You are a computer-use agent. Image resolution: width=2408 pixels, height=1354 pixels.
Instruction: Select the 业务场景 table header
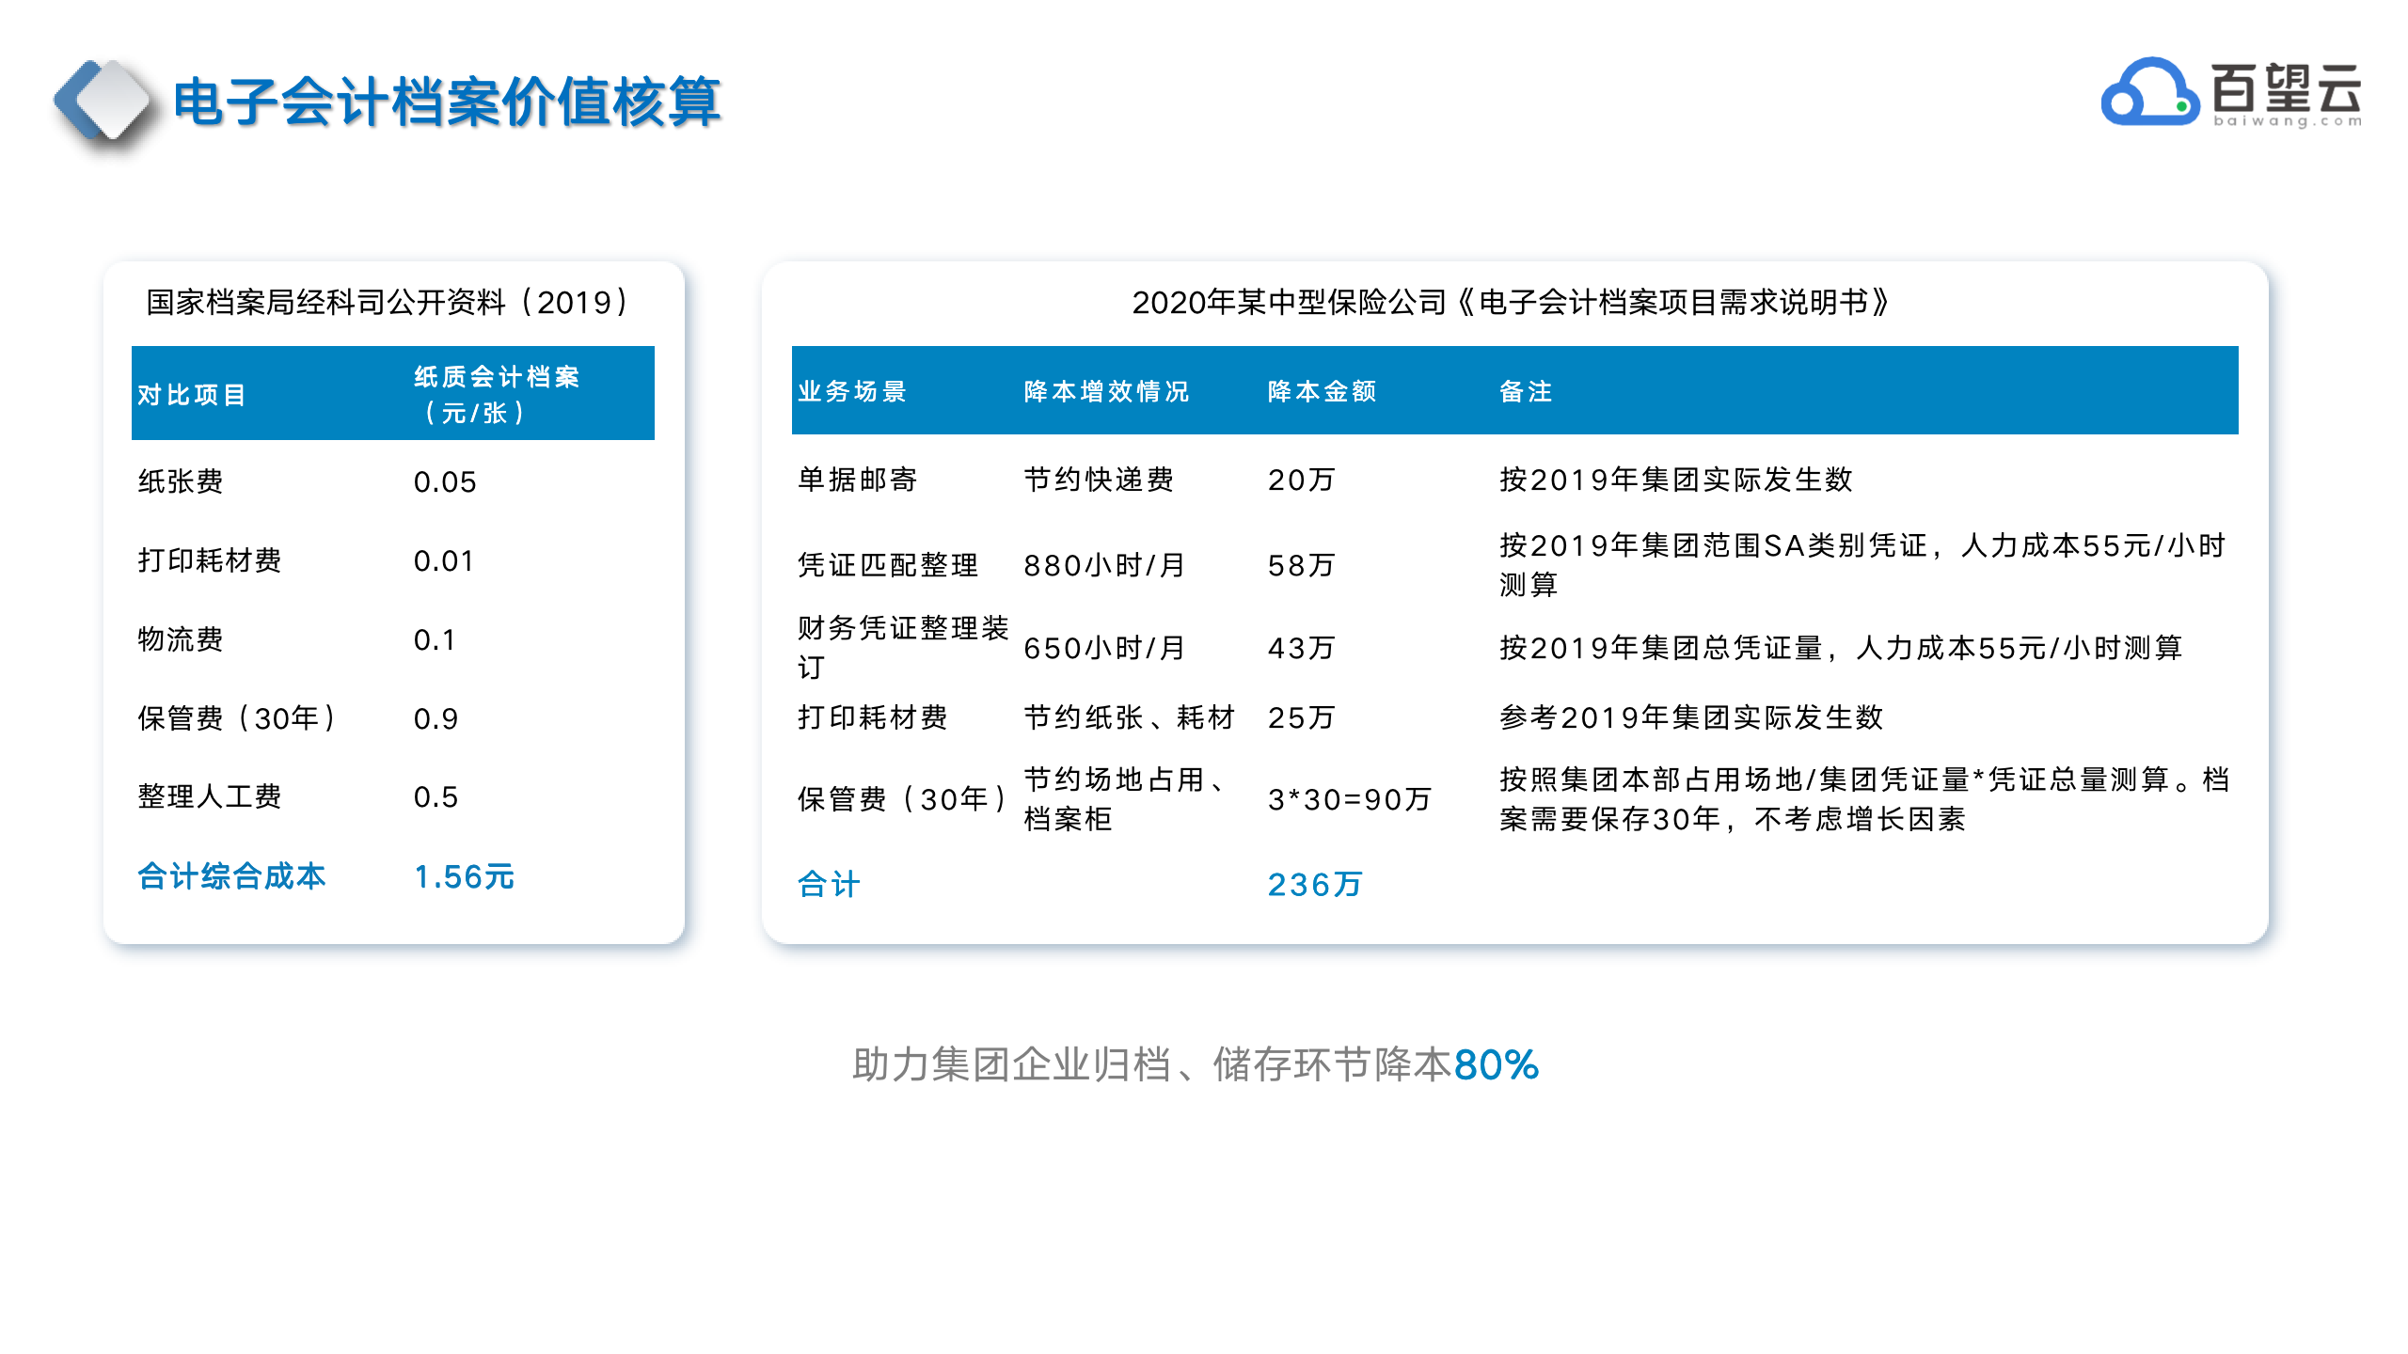tap(852, 391)
